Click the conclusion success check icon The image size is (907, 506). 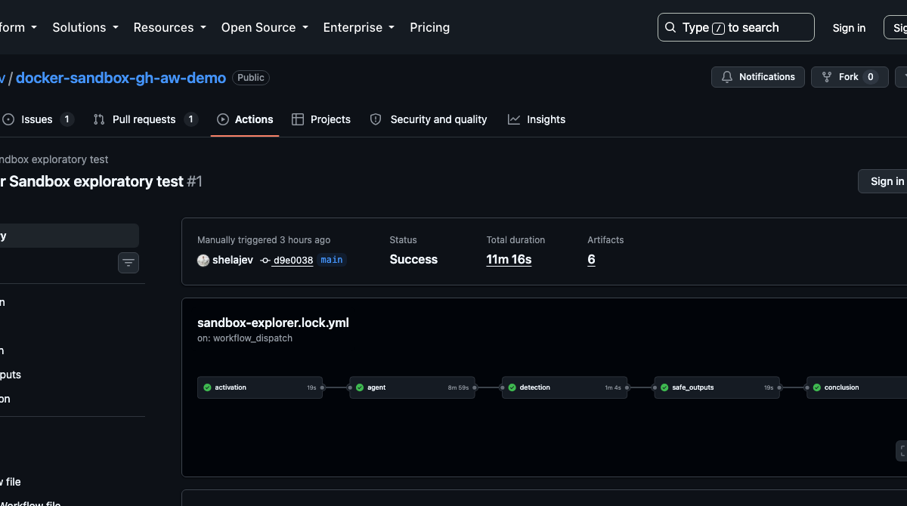[816, 387]
